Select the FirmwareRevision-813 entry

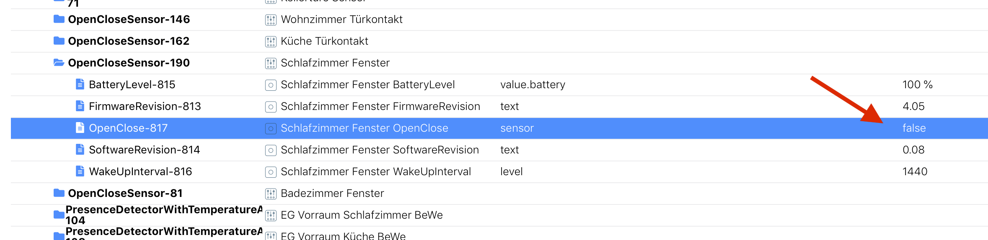145,107
